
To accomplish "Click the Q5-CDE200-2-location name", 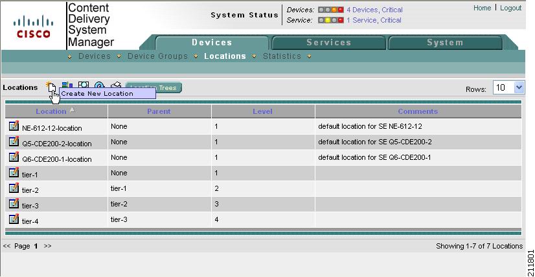I will pyautogui.click(x=56, y=144).
